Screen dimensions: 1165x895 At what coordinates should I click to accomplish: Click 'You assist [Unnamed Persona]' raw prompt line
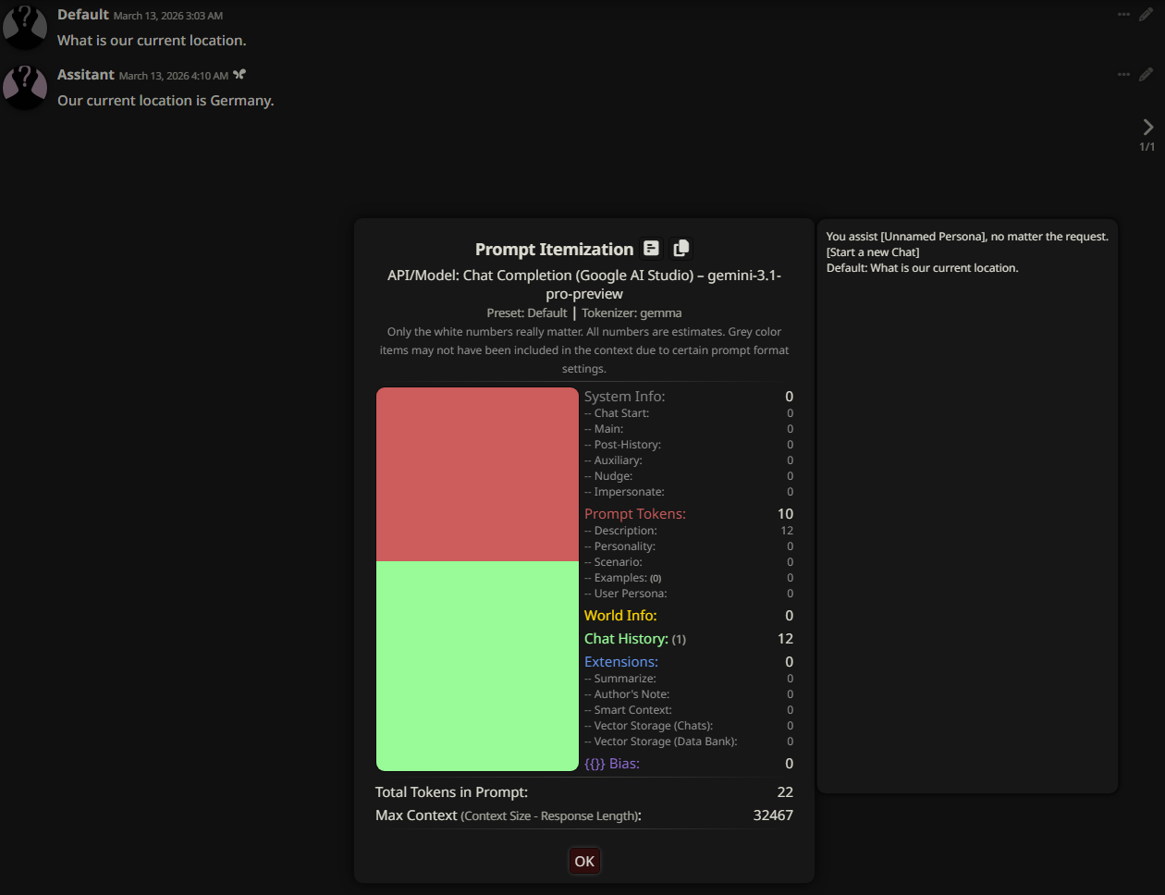(967, 237)
